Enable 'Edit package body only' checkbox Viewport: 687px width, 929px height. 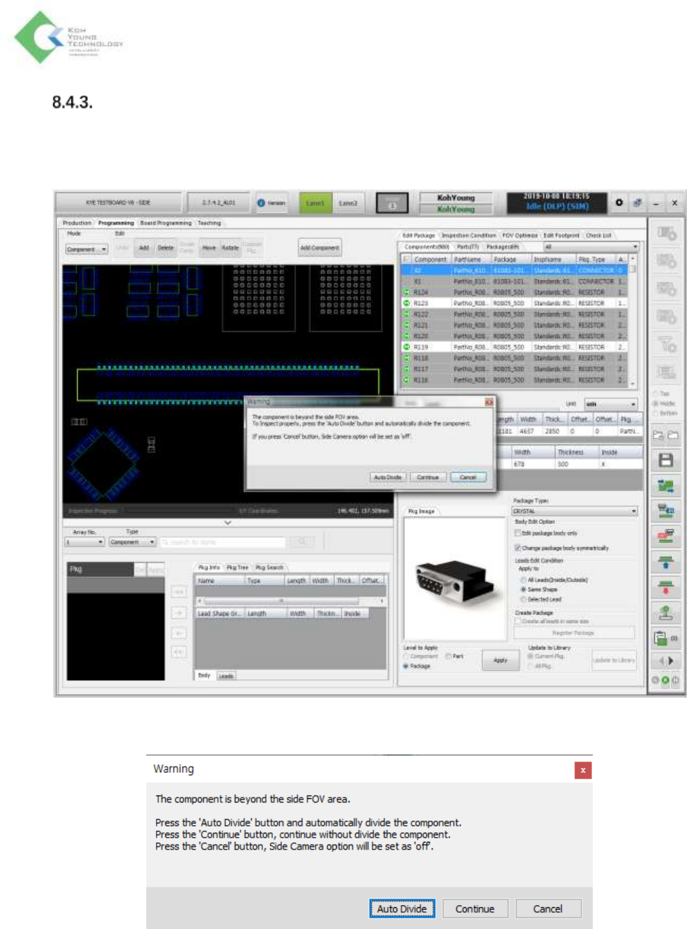click(x=518, y=533)
